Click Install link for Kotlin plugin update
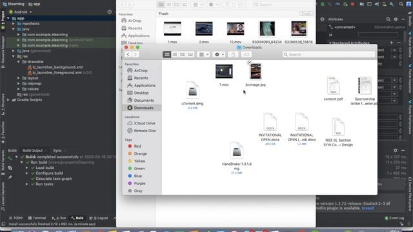Image resolution: width=413 pixels, height=232 pixels. point(367,208)
